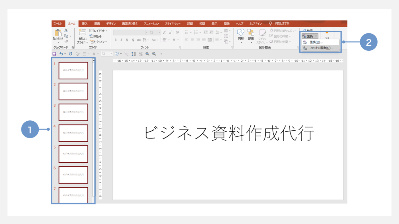
Task: Click the Decrease Indent icon
Action: (x=205, y=32)
